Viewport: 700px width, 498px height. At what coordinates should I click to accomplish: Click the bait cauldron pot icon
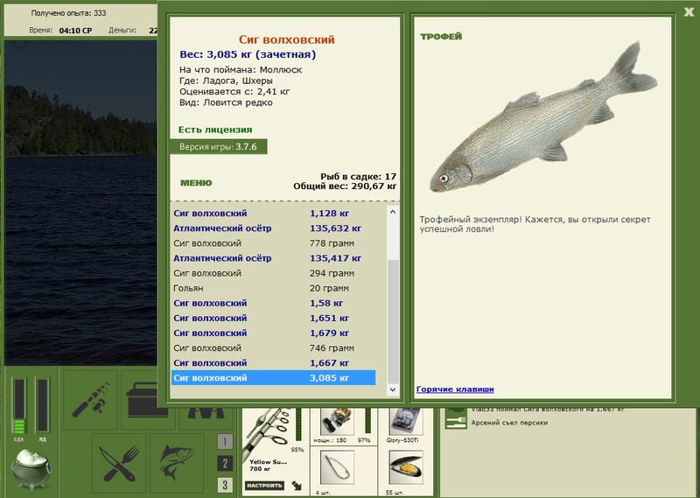(31, 469)
